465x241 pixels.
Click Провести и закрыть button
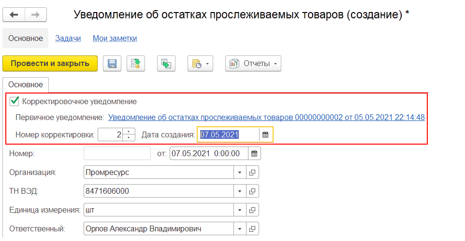tap(50, 64)
